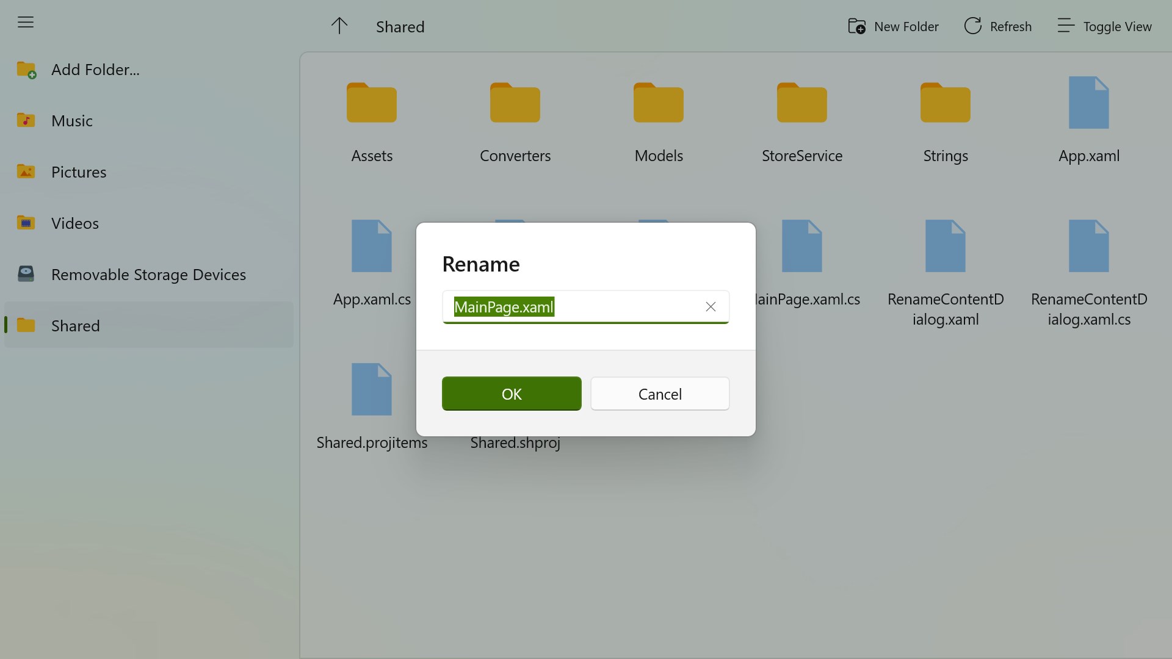This screenshot has height=659, width=1172.
Task: Select the MainPage.xaml.cs file icon
Action: click(802, 246)
